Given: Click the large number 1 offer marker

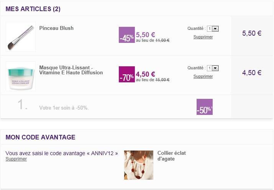Looking at the screenshot, I should [x=23, y=105].
